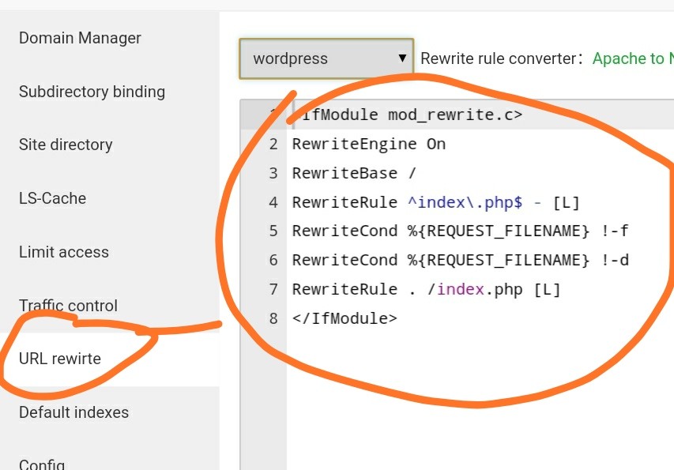674x470 pixels.
Task: Open Default indexes settings
Action: 73,412
